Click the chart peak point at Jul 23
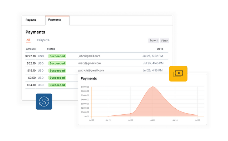 pos(153,87)
